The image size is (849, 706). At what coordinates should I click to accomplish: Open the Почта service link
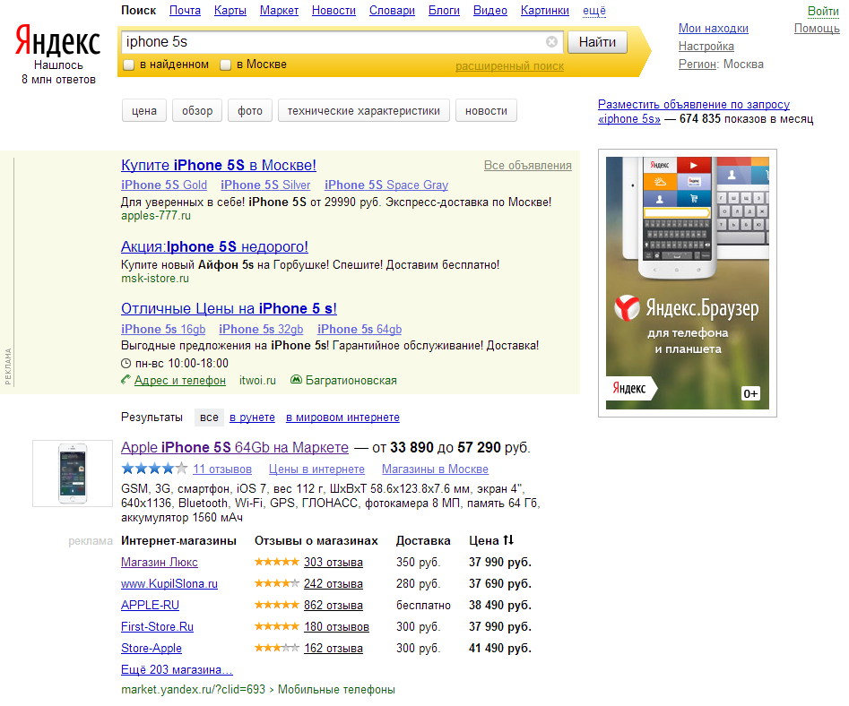pyautogui.click(x=185, y=10)
